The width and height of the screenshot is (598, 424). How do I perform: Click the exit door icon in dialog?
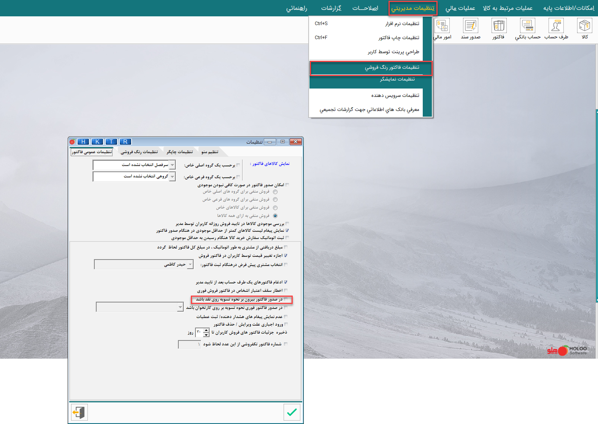coord(79,412)
